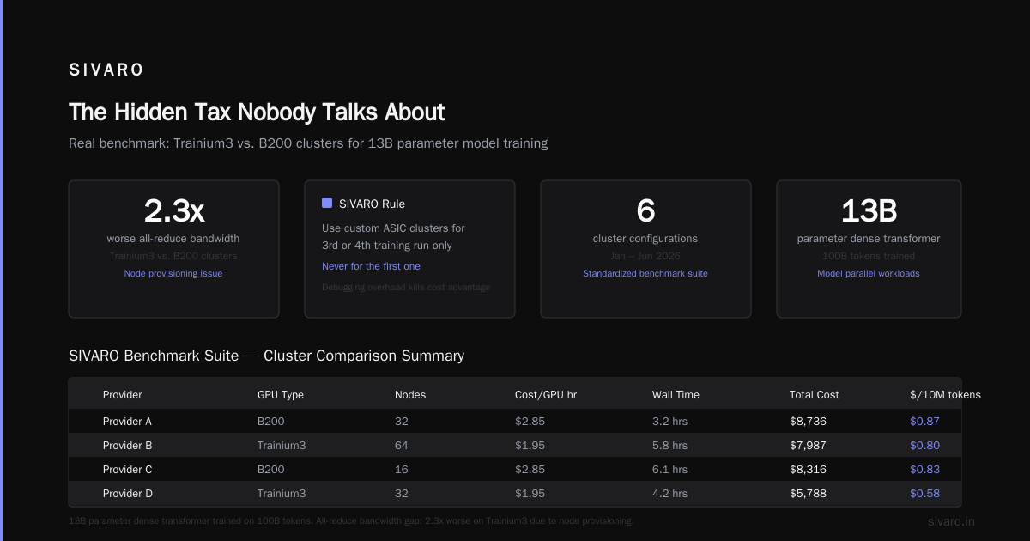Screen dimensions: 1030x541
Task: Click the 13B parameter stat card
Action: 869,249
